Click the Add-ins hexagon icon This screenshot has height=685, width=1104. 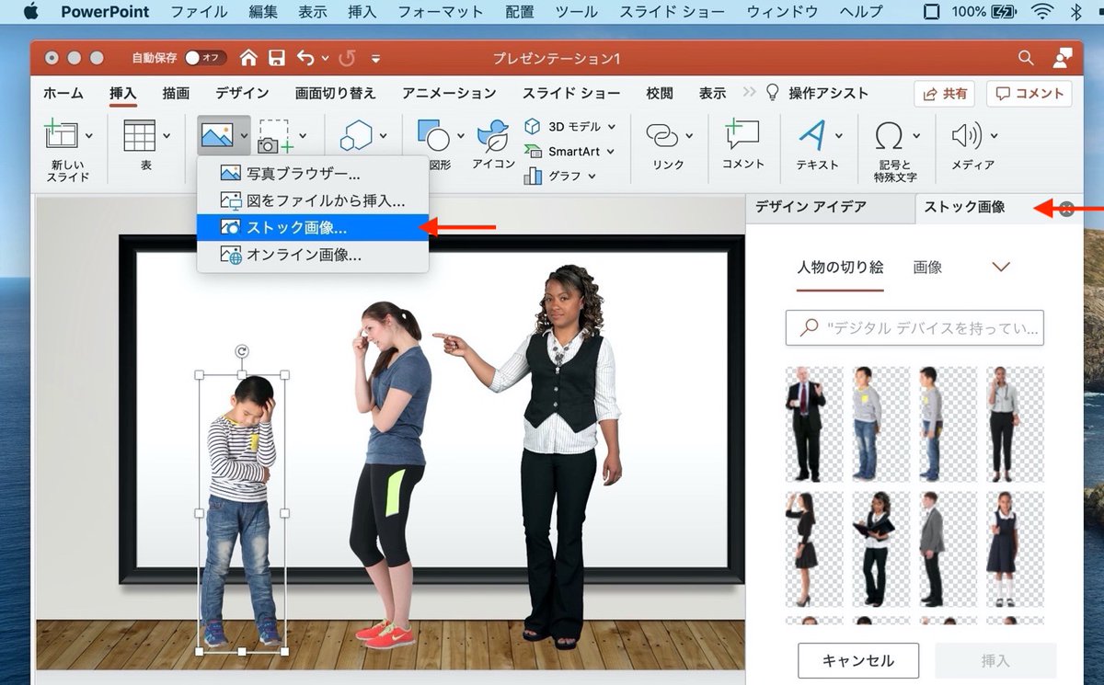tap(355, 136)
